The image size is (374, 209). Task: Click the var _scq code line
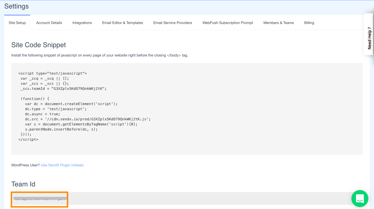[x=45, y=79]
